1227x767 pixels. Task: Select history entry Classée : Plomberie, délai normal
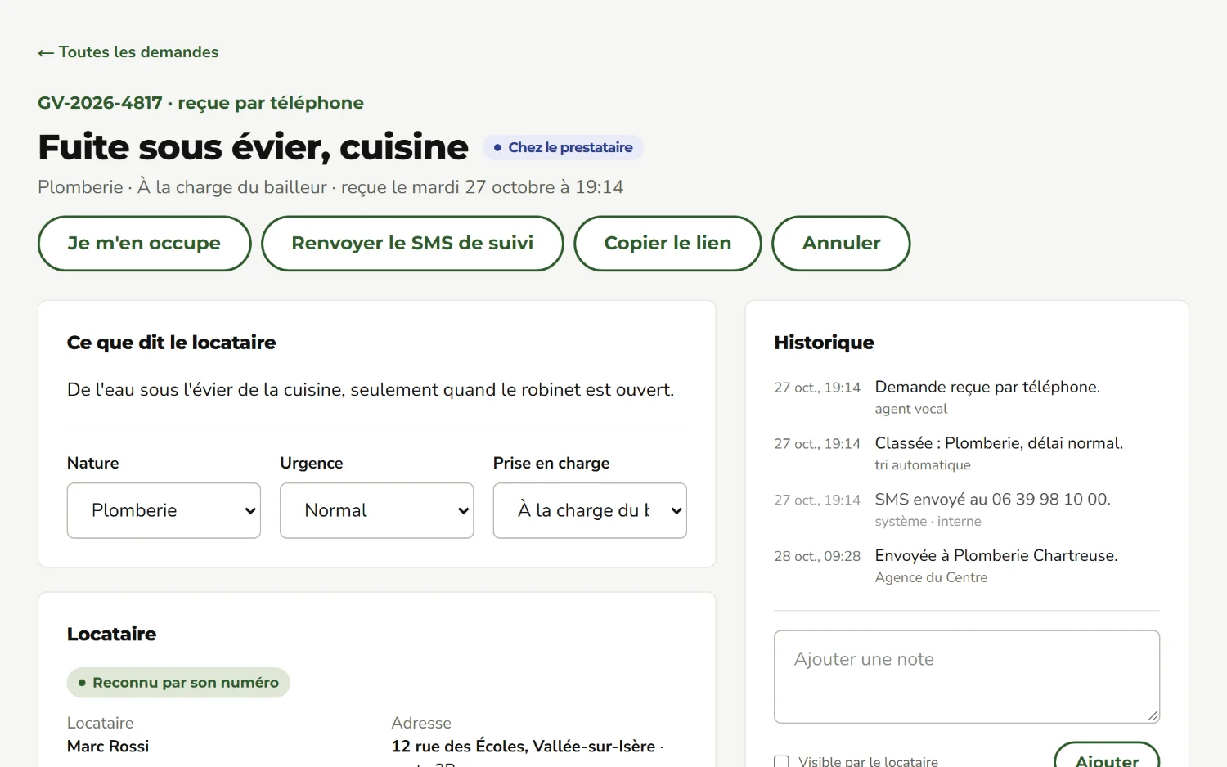[x=999, y=443]
